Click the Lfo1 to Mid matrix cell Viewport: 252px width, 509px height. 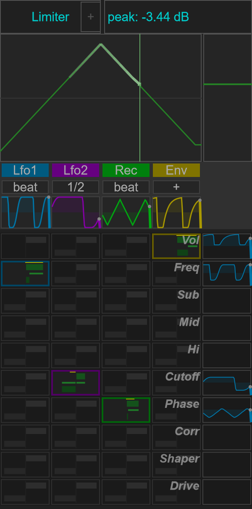pyautogui.click(x=25, y=328)
